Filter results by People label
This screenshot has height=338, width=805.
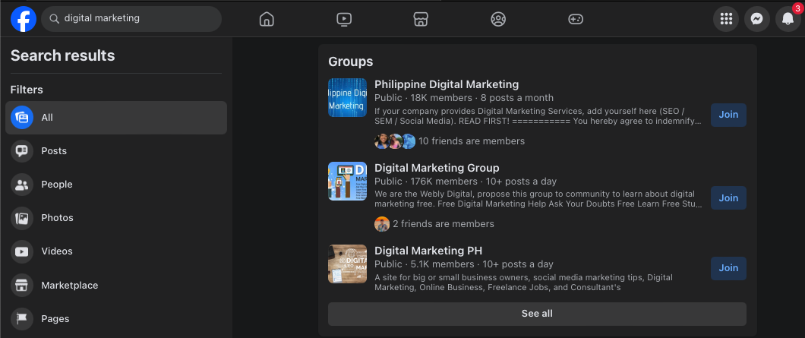57,185
